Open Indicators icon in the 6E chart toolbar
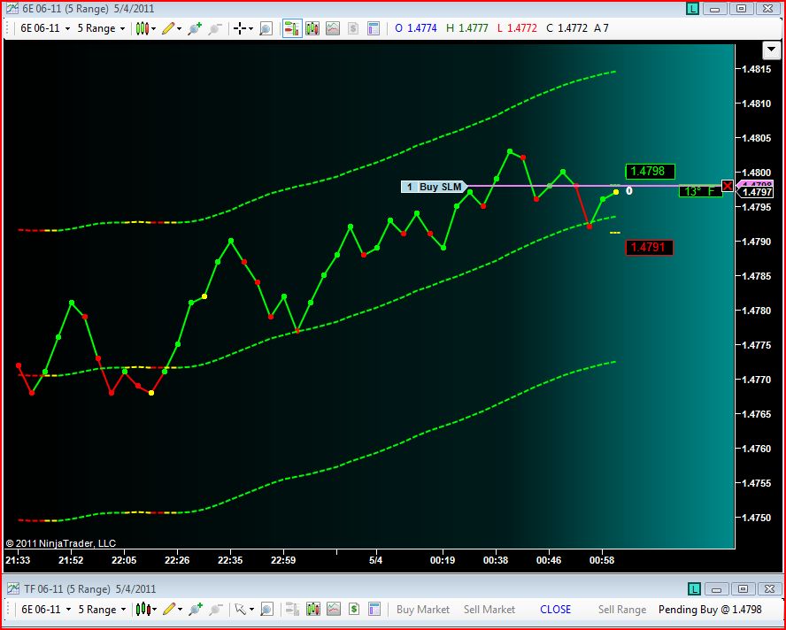 coord(333,28)
